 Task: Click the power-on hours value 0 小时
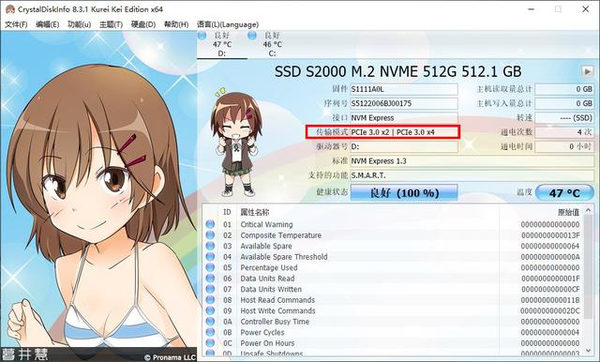[x=564, y=146]
